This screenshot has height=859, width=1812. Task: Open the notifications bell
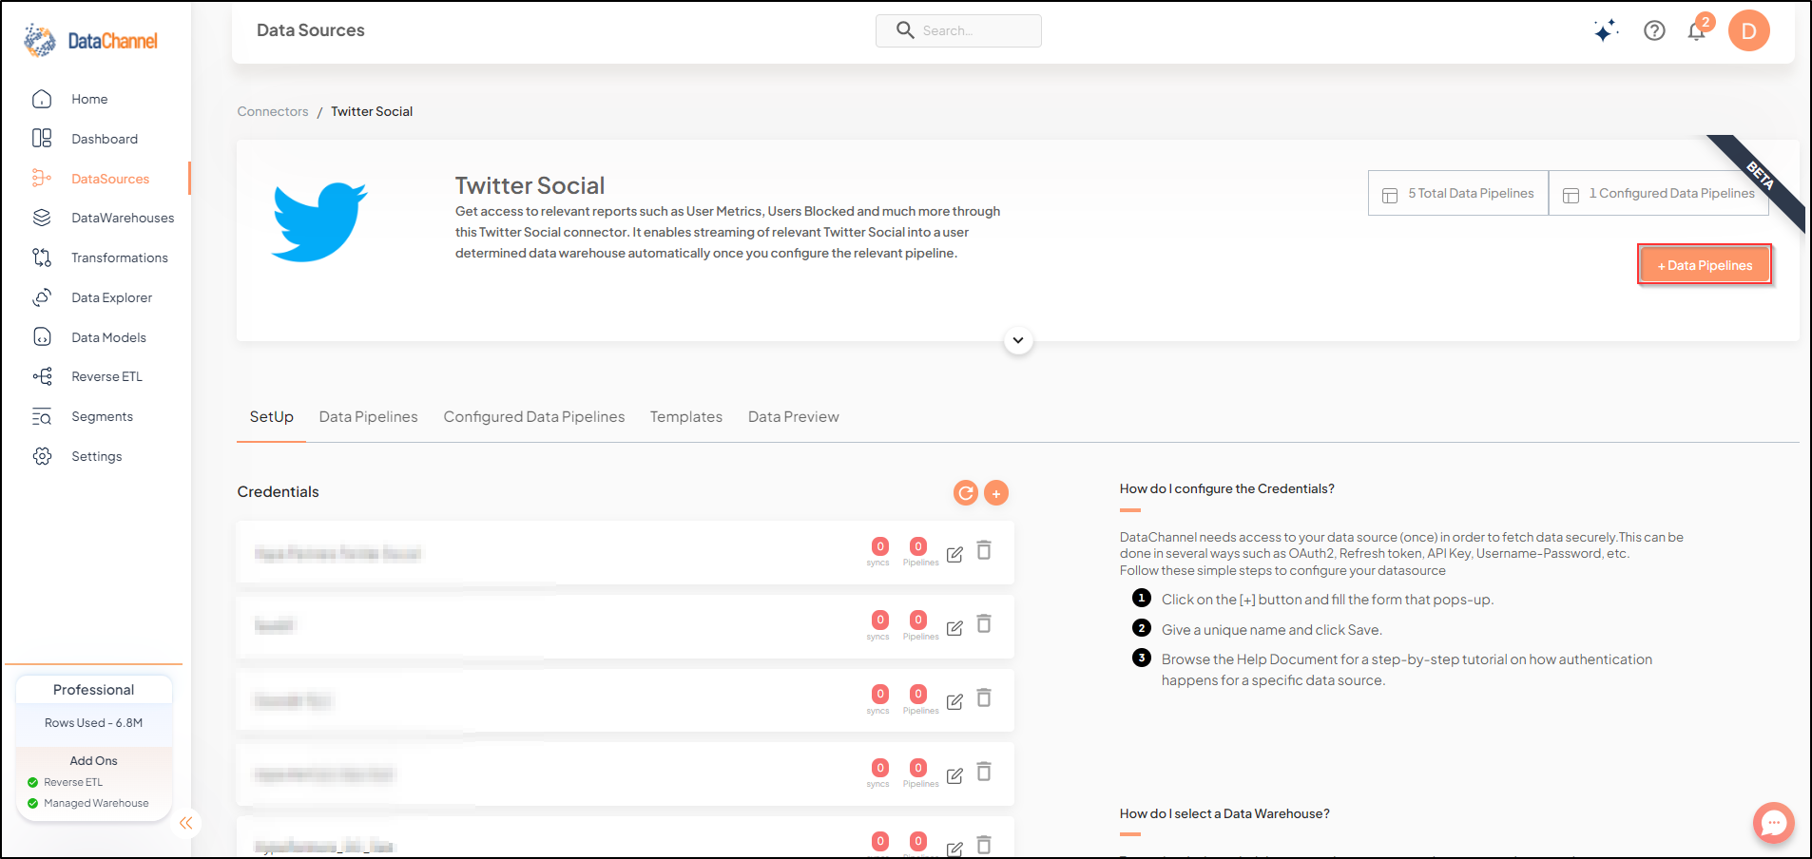[x=1697, y=30]
